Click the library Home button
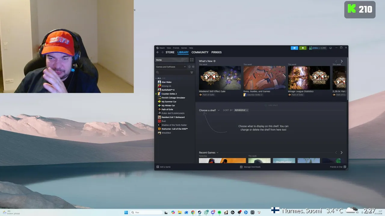 [172, 60]
